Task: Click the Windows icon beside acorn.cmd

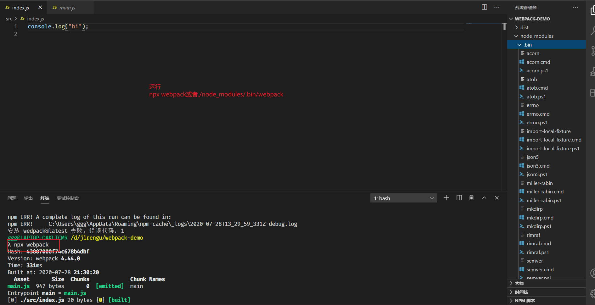Action: point(522,62)
